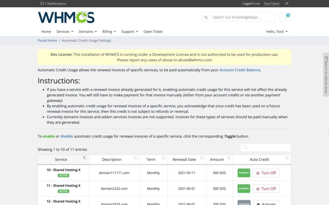Click the knowledgebase search magnifier icon
Image resolution: width=329 pixels, height=205 pixels.
pos(206,17)
